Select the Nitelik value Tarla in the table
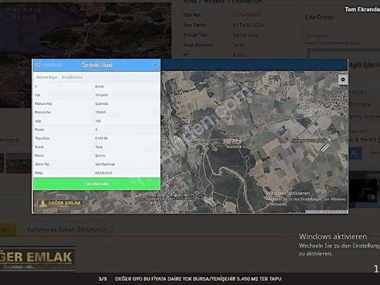380x285 pixels. [x=99, y=147]
